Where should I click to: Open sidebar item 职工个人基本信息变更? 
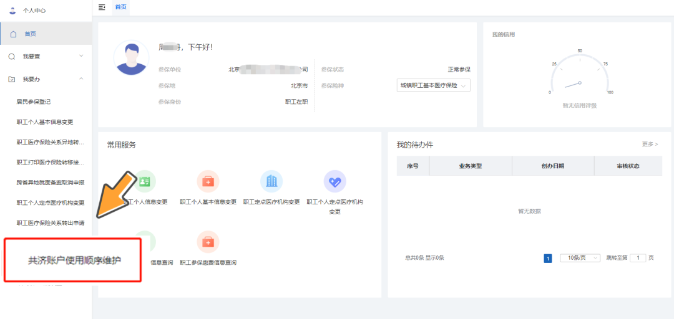tap(45, 122)
